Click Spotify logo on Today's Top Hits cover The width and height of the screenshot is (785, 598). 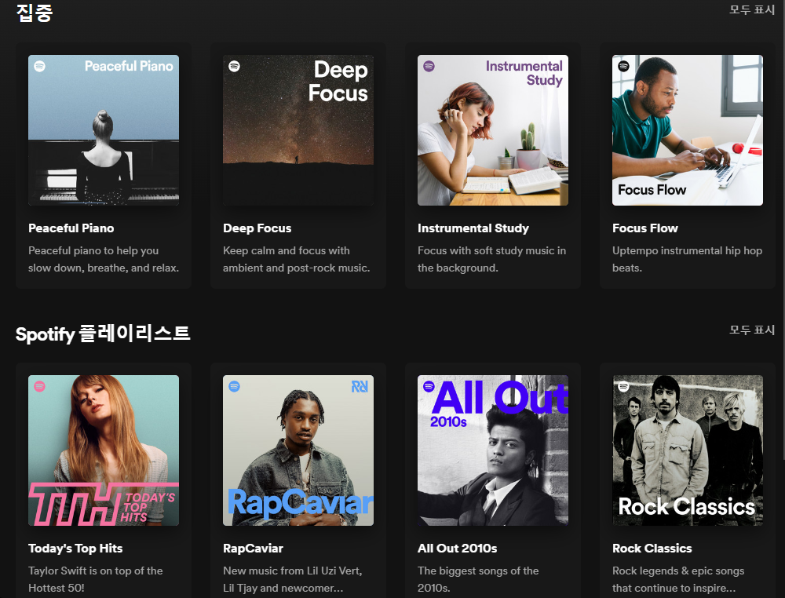click(39, 386)
